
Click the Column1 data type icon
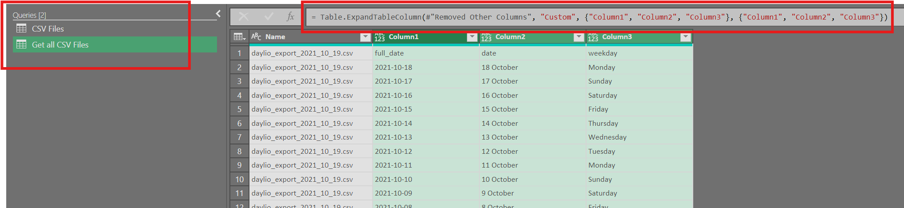(379, 37)
